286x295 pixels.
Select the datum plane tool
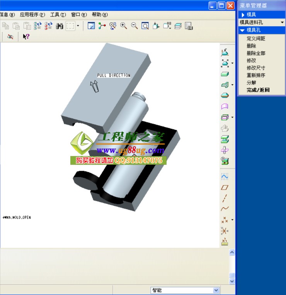click(225, 188)
